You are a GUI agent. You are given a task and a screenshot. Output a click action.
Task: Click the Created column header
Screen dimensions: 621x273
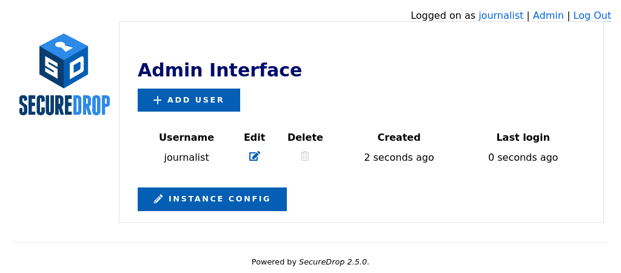coord(399,137)
